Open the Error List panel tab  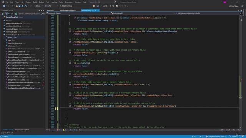pos(10,133)
